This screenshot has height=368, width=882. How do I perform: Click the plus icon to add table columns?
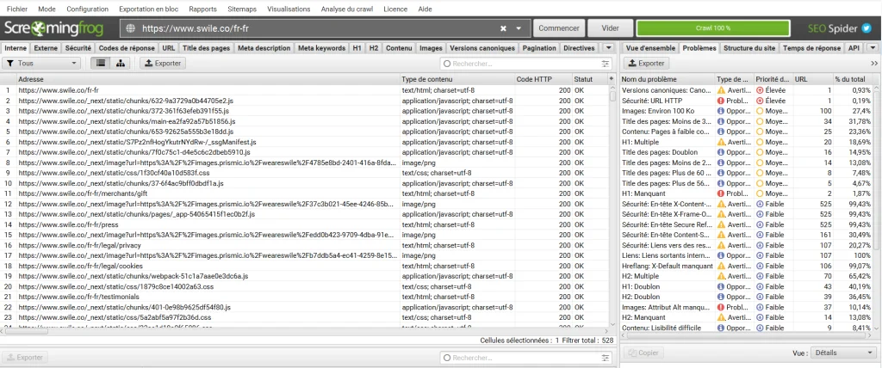click(x=612, y=79)
